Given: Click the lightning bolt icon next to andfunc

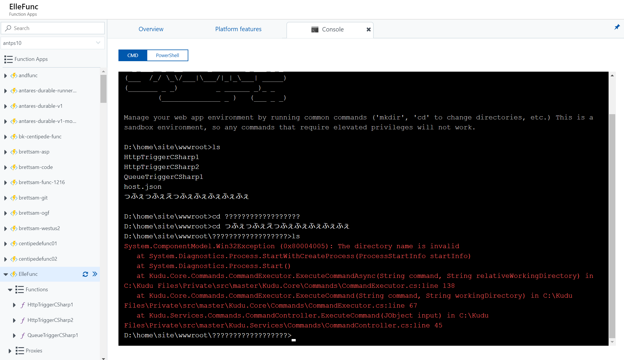Looking at the screenshot, I should 14,75.
